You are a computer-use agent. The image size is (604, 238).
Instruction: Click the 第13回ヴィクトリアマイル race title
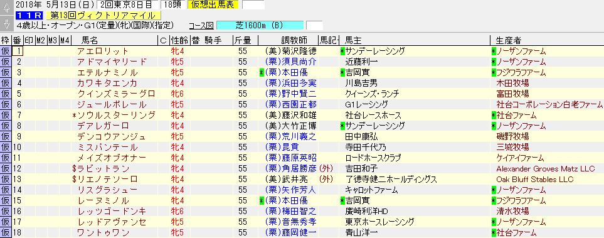103,16
